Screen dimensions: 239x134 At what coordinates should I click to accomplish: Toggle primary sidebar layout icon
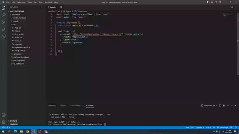point(208,2)
